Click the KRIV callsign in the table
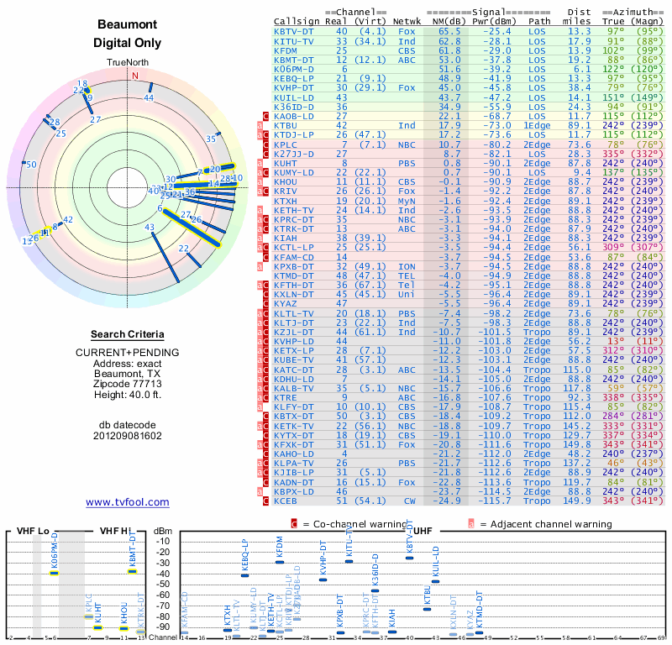Screen dimensions: 672x645 click(285, 191)
